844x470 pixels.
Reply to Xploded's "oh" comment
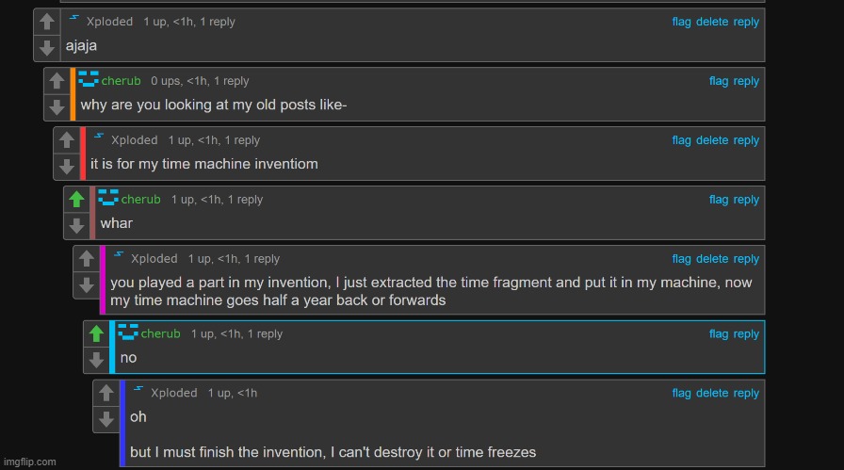745,393
